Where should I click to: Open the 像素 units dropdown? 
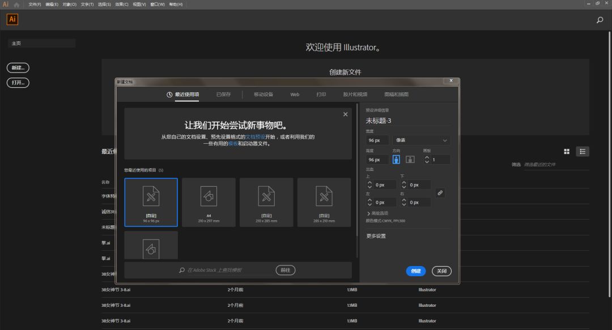pyautogui.click(x=421, y=140)
